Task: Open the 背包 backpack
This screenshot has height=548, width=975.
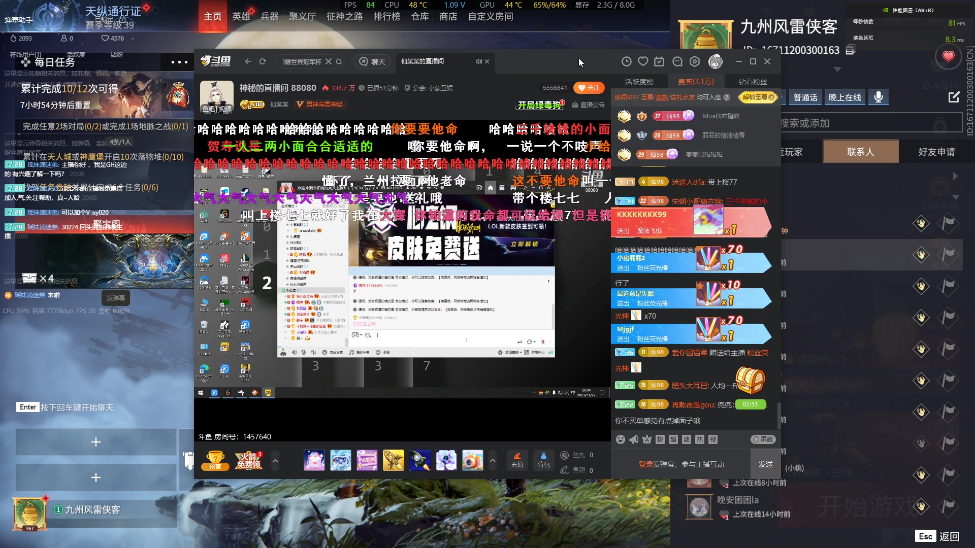Action: coord(543,460)
